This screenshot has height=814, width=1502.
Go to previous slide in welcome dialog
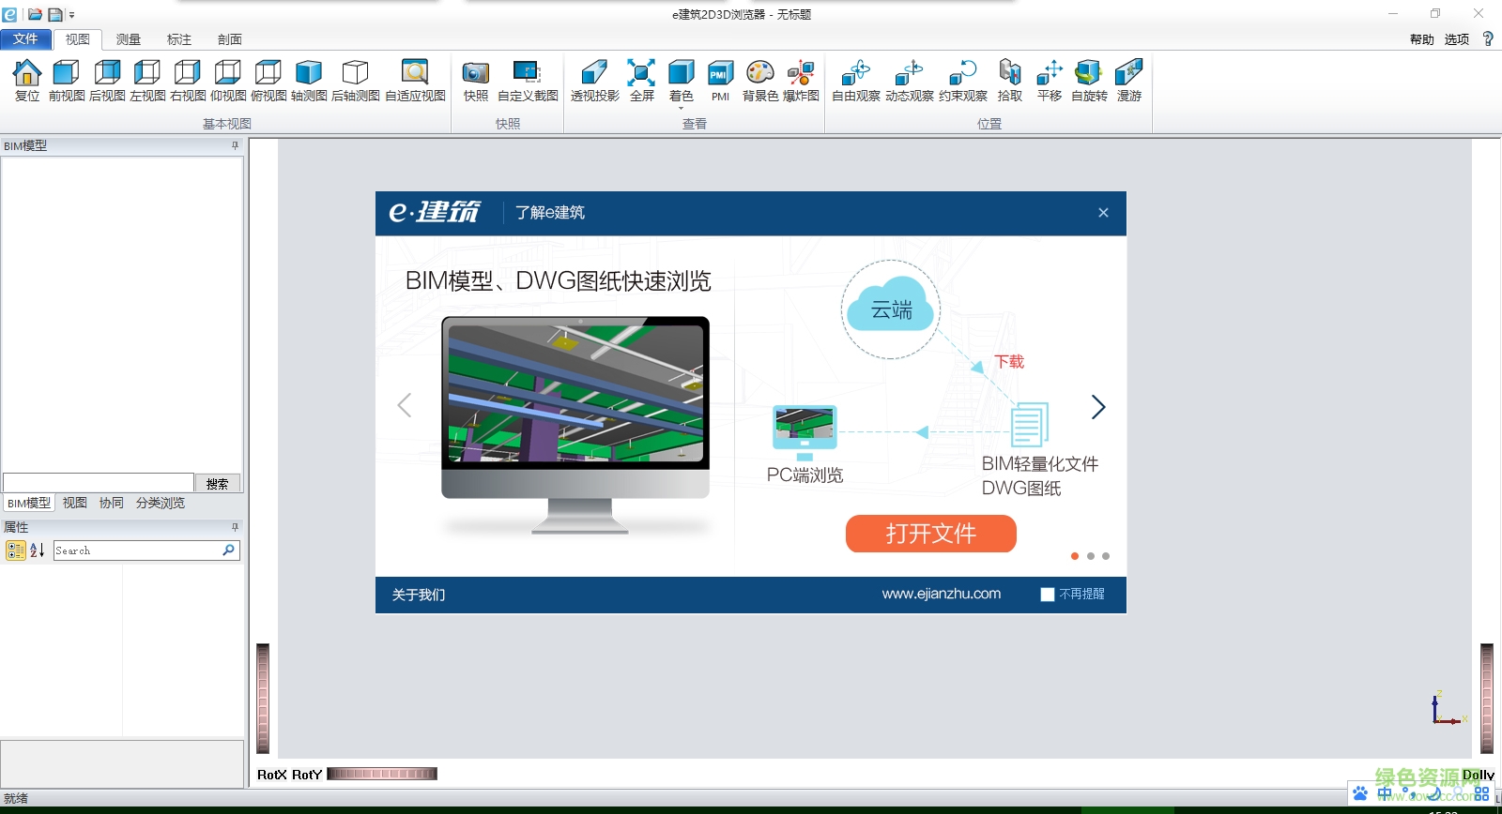tap(405, 405)
